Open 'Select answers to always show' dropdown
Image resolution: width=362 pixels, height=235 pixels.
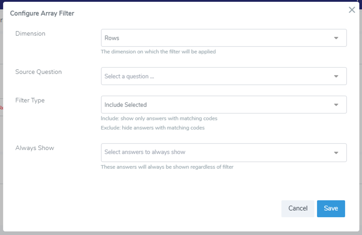pyautogui.click(x=216, y=152)
